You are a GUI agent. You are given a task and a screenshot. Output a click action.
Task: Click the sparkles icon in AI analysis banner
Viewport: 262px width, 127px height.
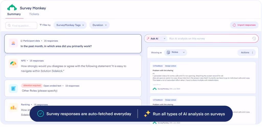coord(147,114)
